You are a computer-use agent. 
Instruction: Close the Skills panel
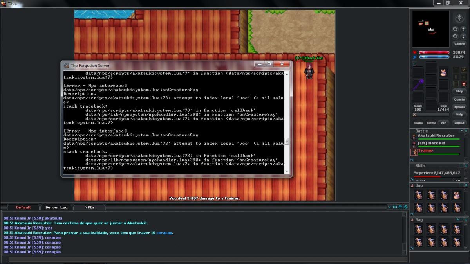coord(466,166)
